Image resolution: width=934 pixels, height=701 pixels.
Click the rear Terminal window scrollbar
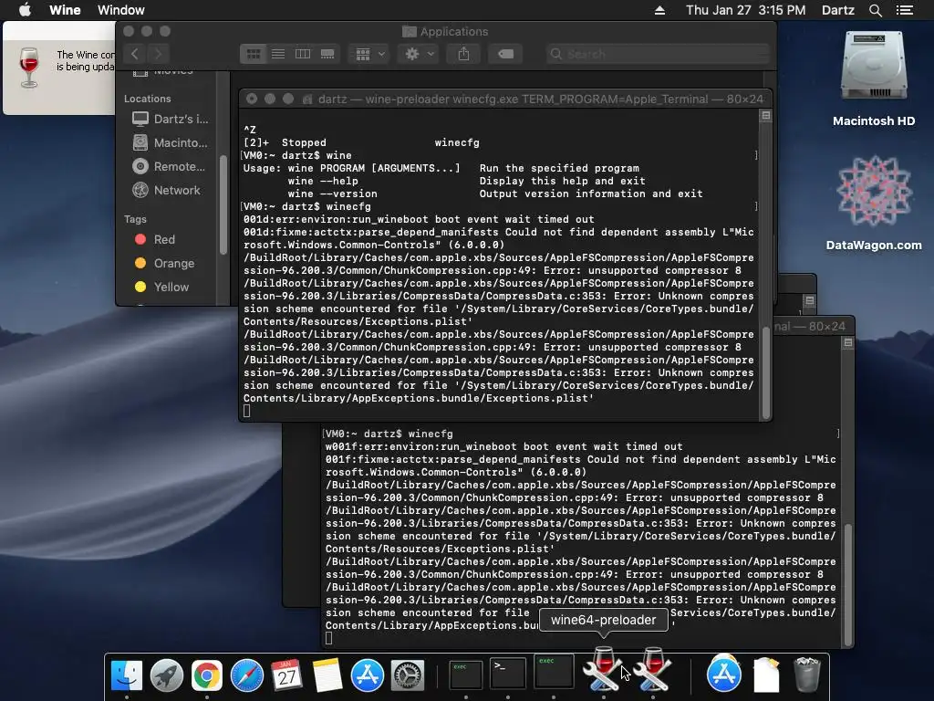point(847,584)
